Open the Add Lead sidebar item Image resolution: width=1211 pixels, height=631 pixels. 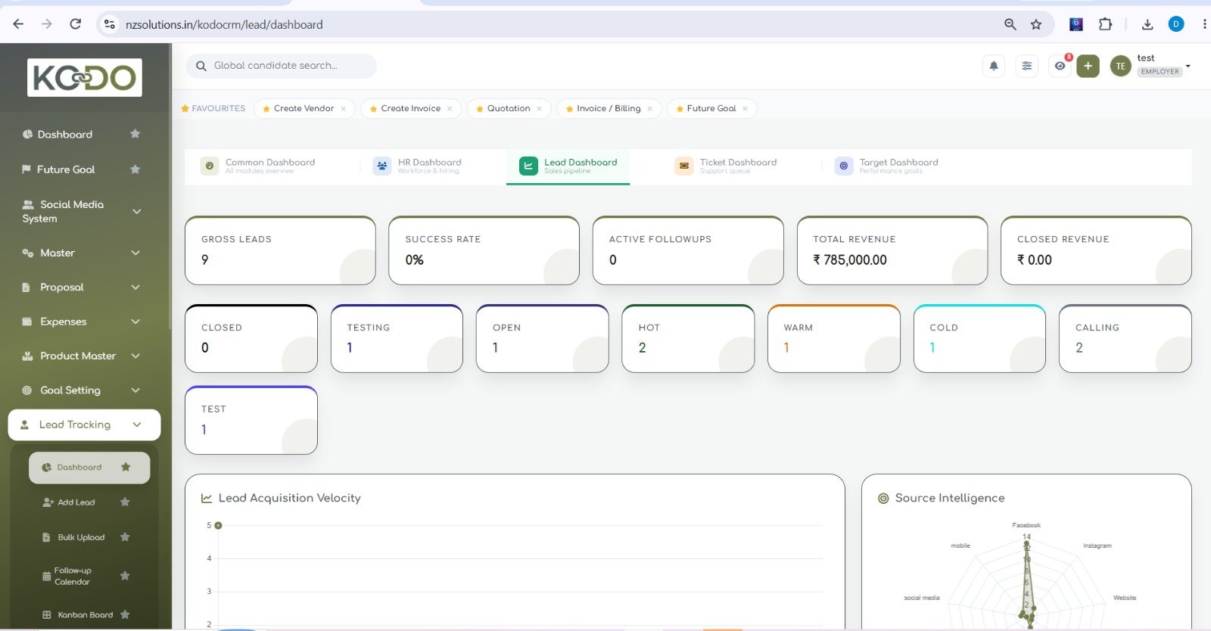coord(76,502)
